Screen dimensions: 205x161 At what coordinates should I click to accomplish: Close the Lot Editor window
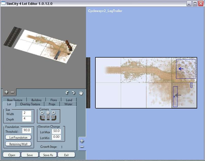pyautogui.click(x=201, y=3)
